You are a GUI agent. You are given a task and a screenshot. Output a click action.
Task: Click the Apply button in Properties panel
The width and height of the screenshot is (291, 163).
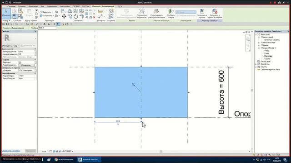click(x=30, y=151)
